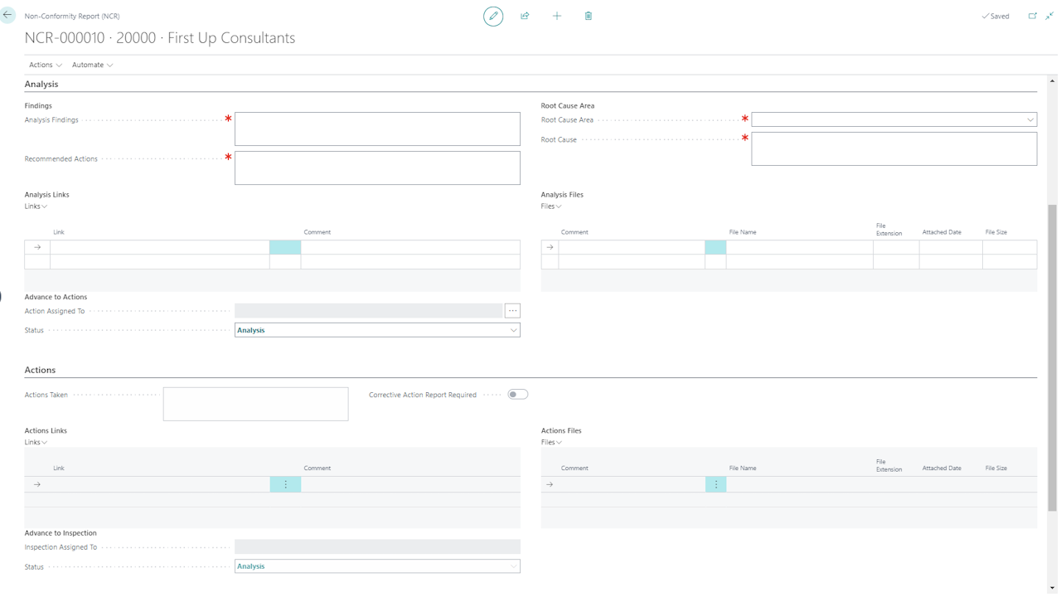Click the plus icon to create new

557,16
